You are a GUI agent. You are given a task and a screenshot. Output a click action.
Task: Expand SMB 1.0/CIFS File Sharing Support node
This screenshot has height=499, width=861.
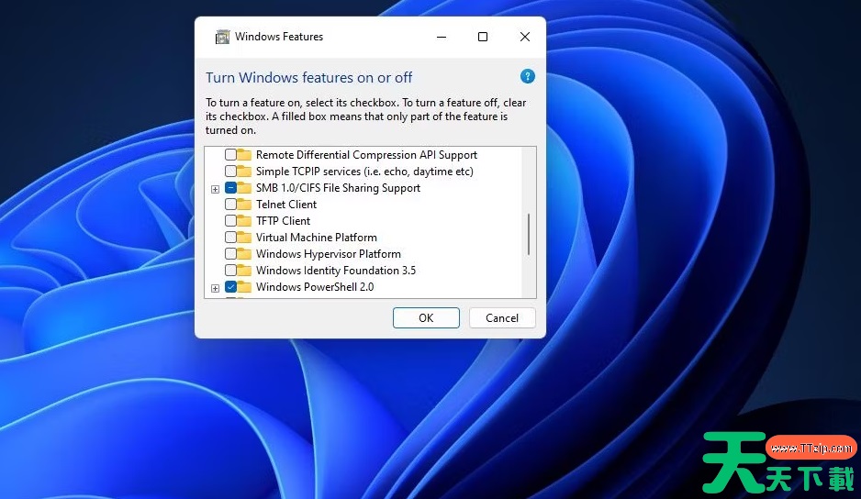(x=215, y=189)
